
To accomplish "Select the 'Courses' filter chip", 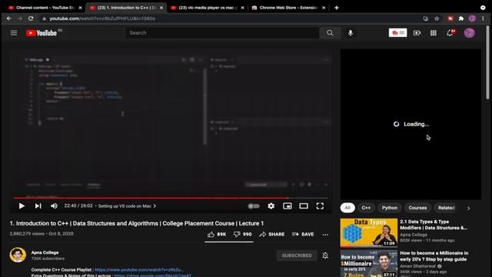I will 417,208.
